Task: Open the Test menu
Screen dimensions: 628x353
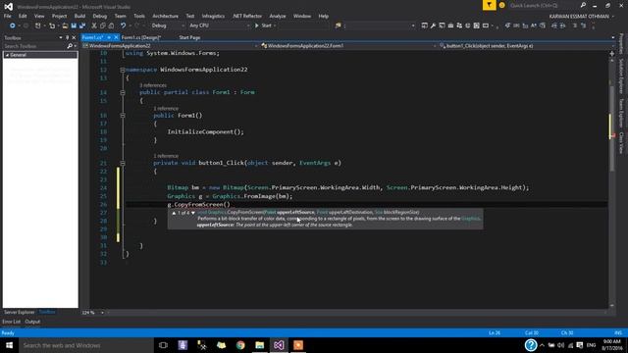Action: tap(190, 16)
